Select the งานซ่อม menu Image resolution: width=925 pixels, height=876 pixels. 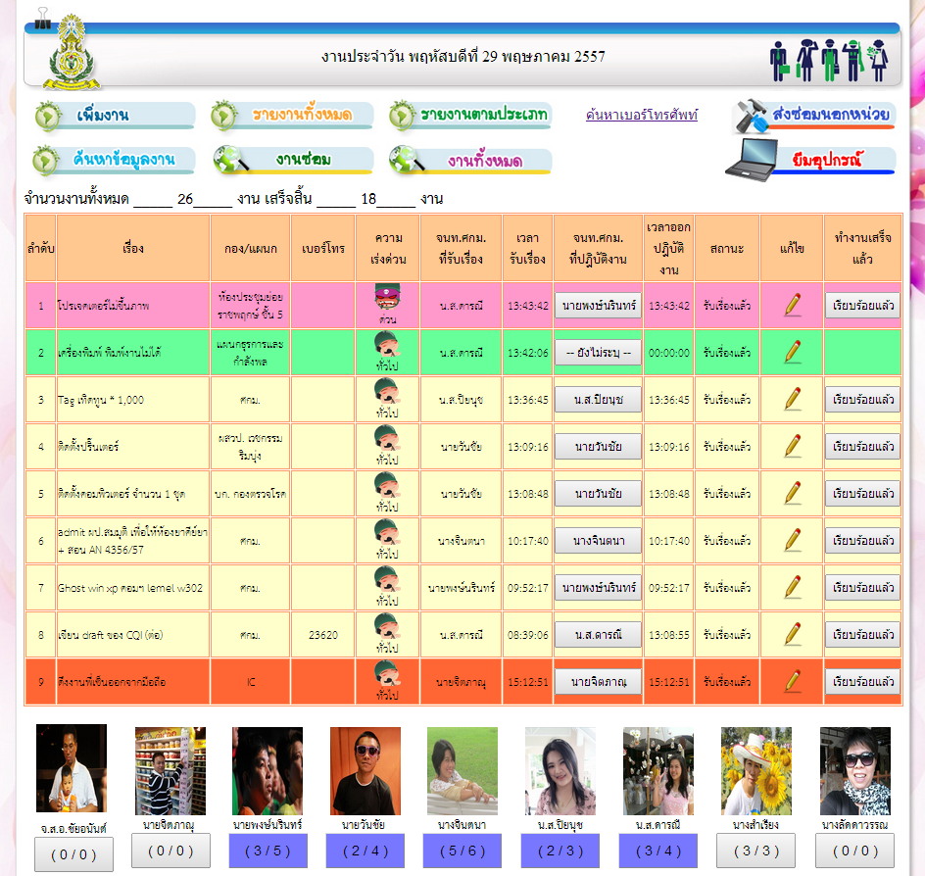click(293, 160)
